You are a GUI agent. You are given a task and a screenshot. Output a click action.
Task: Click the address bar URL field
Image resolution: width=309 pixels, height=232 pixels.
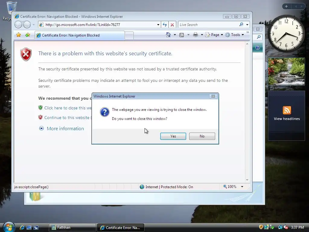click(x=100, y=25)
